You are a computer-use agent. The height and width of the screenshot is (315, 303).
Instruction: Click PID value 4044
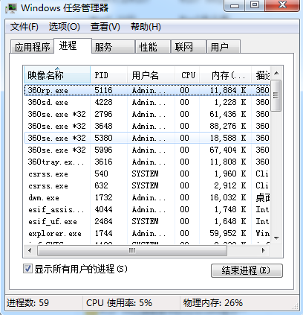[x=103, y=209]
